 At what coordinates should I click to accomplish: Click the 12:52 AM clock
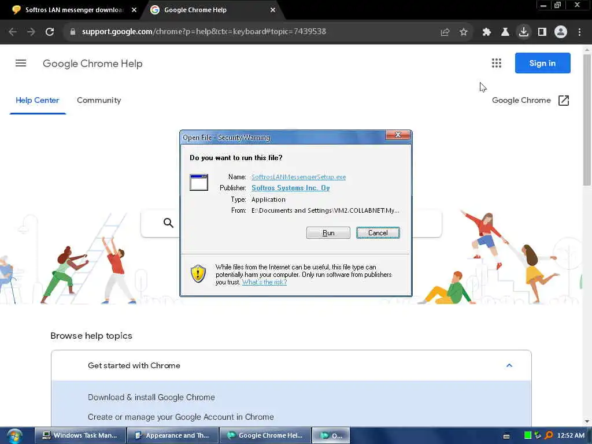[x=571, y=435]
